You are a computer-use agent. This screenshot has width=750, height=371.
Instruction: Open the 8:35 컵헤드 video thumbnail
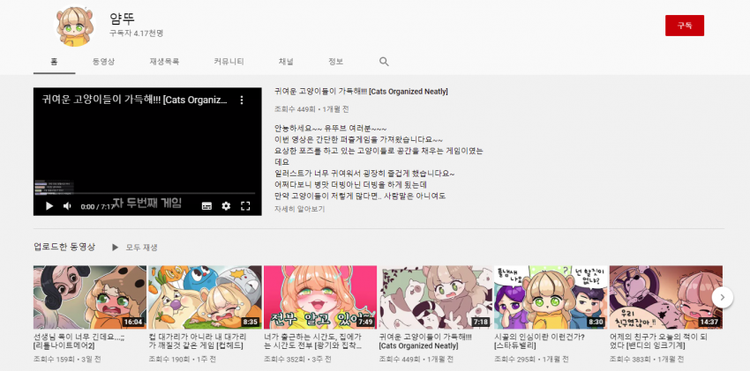click(x=206, y=297)
